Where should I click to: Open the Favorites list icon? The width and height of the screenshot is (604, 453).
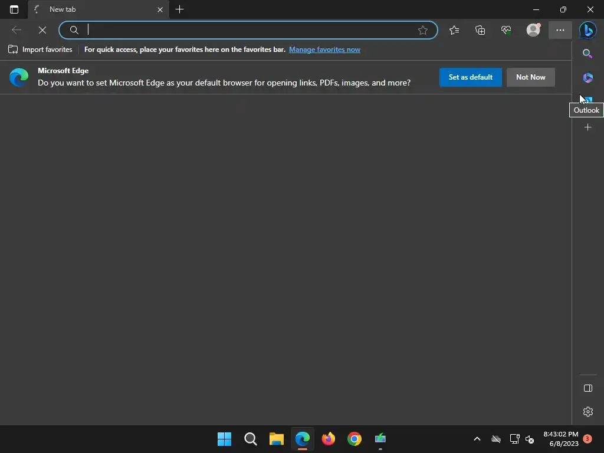[x=454, y=30]
